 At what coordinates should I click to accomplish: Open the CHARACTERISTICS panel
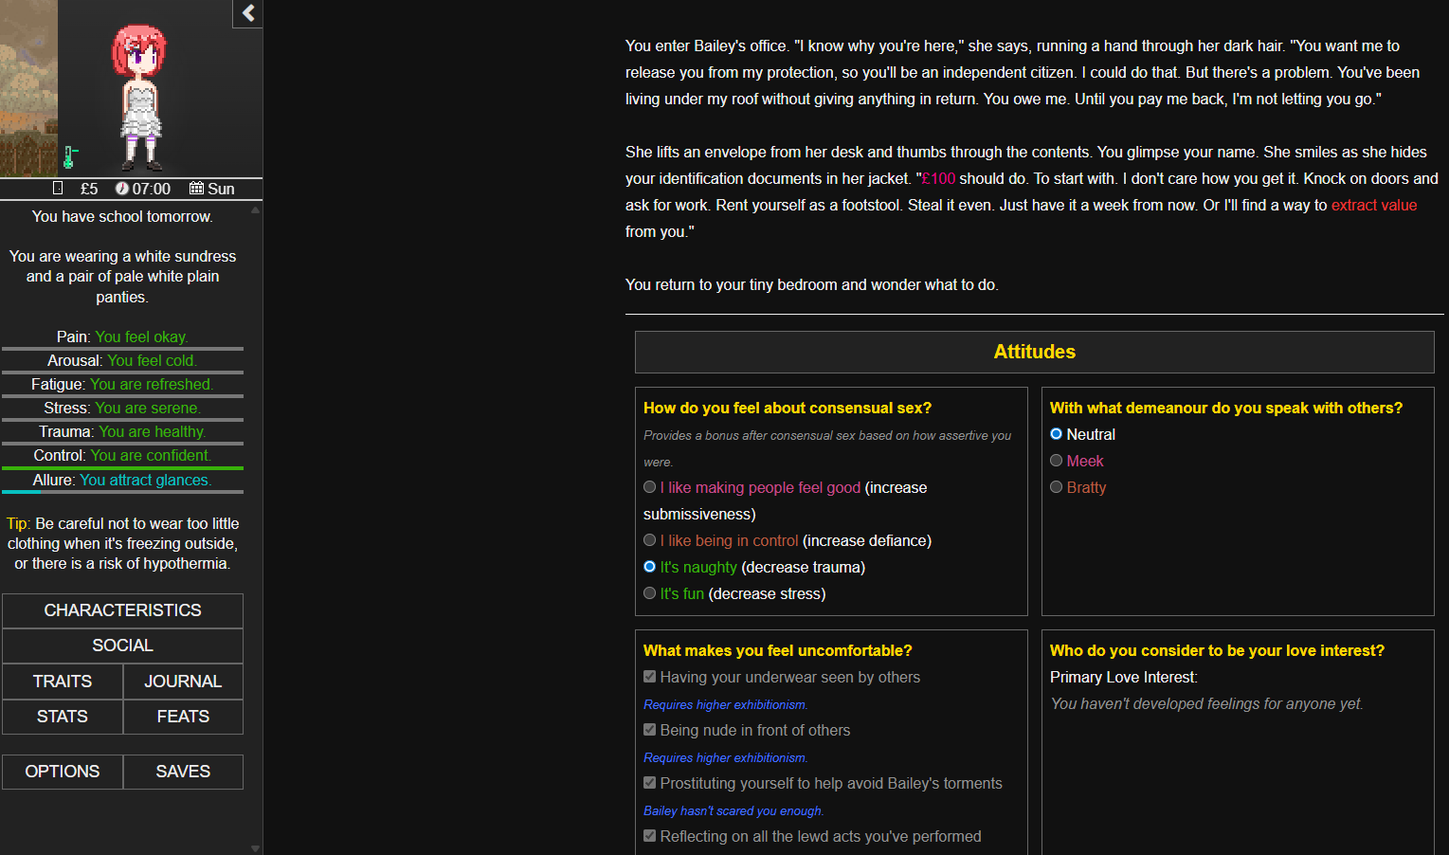(122, 610)
